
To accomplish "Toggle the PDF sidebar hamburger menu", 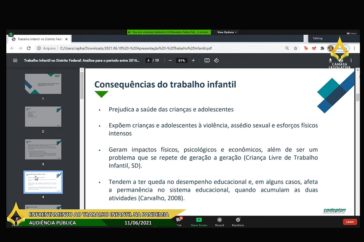I will (15, 60).
